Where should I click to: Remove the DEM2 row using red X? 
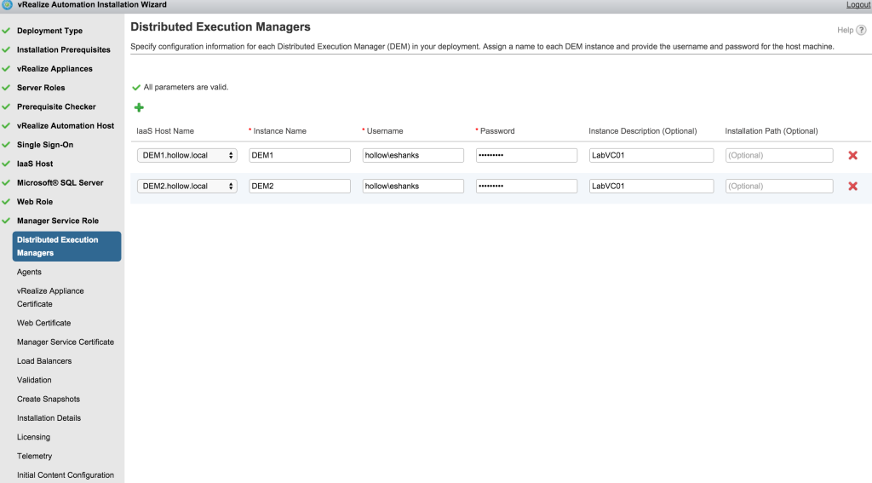852,187
